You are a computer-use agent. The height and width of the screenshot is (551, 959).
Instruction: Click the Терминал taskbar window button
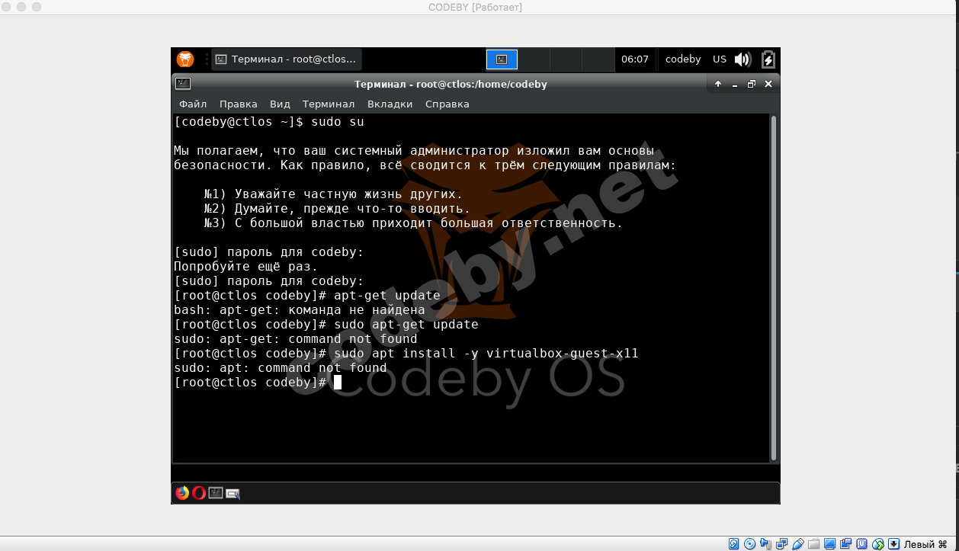[x=286, y=59]
